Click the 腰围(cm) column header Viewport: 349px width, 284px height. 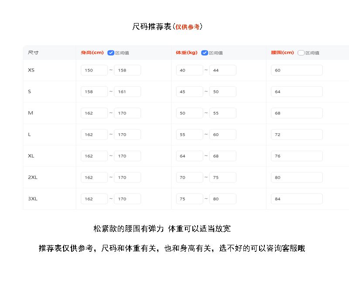(x=282, y=53)
